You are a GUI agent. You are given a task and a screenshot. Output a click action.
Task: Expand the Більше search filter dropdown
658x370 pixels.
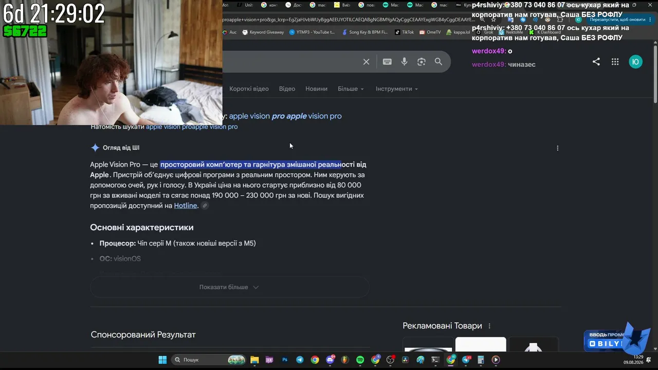click(x=351, y=89)
